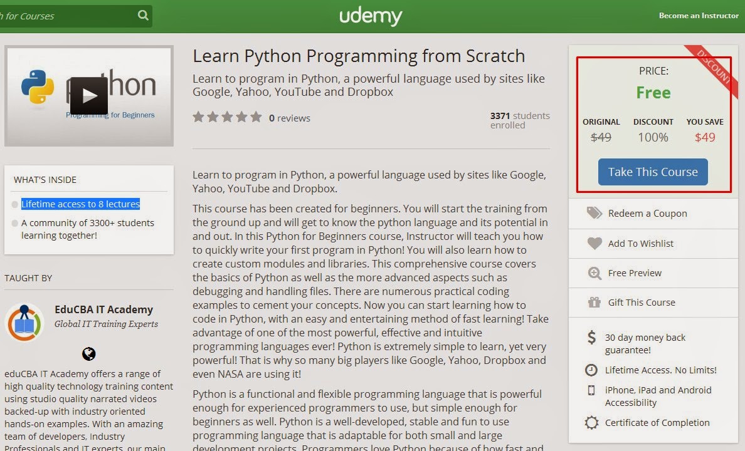
Task: Click the 100% discount value
Action: [x=653, y=137]
